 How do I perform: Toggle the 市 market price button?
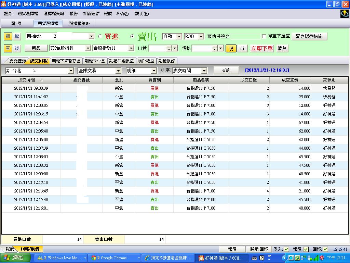coord(242,48)
